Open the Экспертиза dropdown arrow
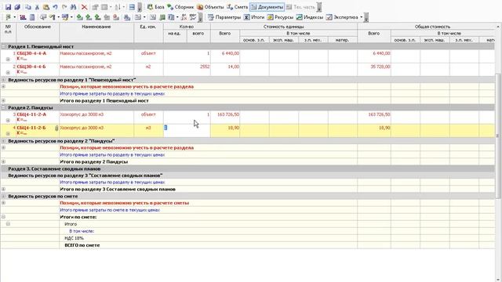Viewport: 502px width, 282px height. click(x=362, y=17)
